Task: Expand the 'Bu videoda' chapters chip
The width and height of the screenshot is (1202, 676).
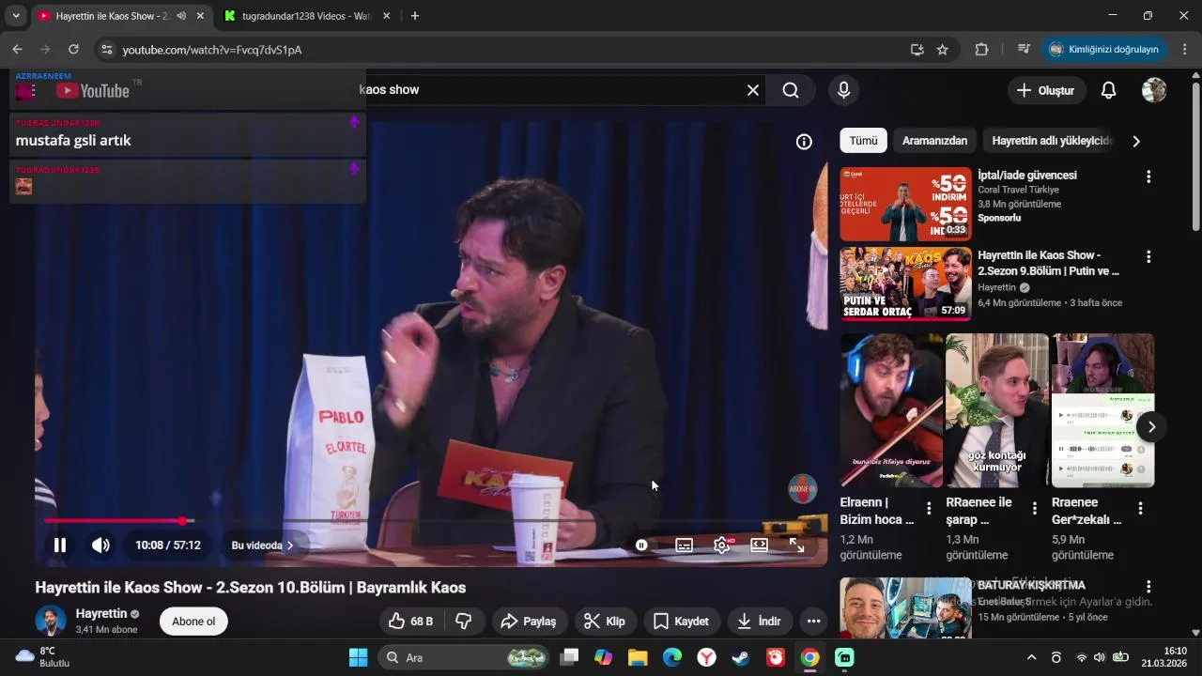Action: (x=262, y=545)
